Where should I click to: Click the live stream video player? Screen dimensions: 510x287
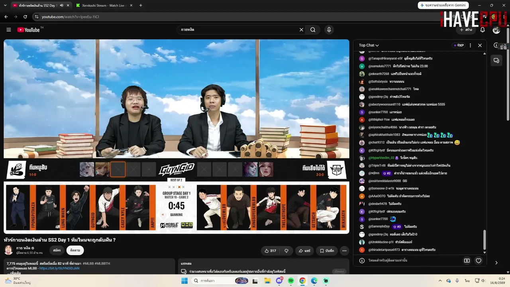point(177,136)
